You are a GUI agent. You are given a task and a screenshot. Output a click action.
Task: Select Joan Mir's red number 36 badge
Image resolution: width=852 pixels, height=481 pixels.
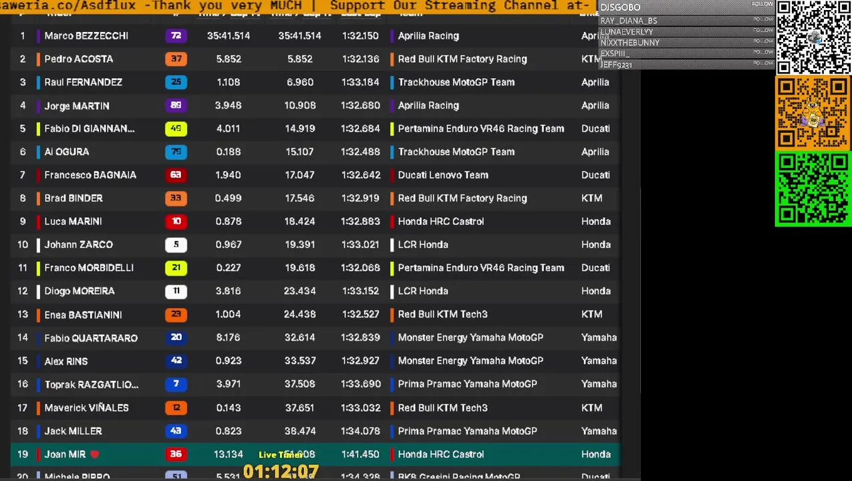pos(176,454)
